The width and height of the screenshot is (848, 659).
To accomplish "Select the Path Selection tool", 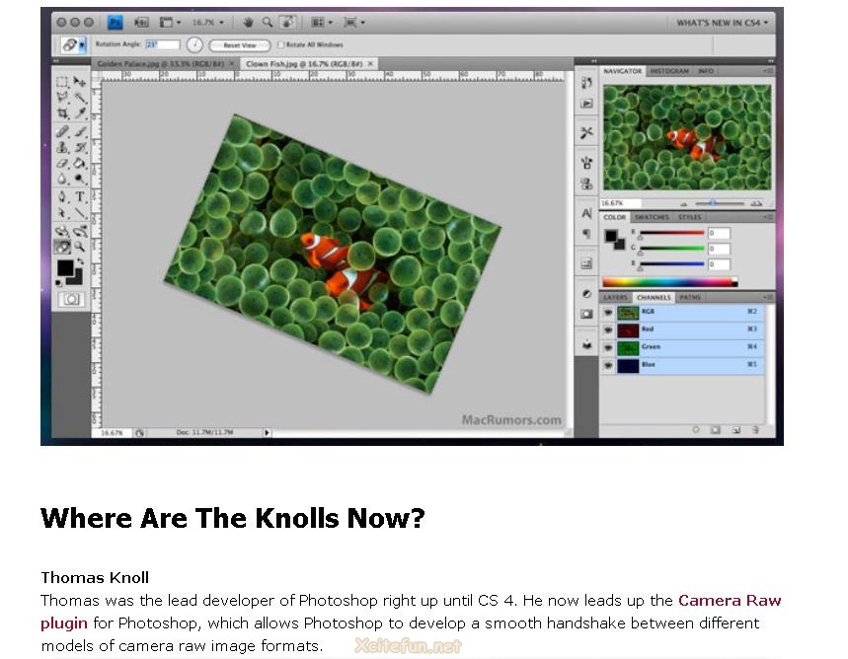I will click(x=62, y=213).
